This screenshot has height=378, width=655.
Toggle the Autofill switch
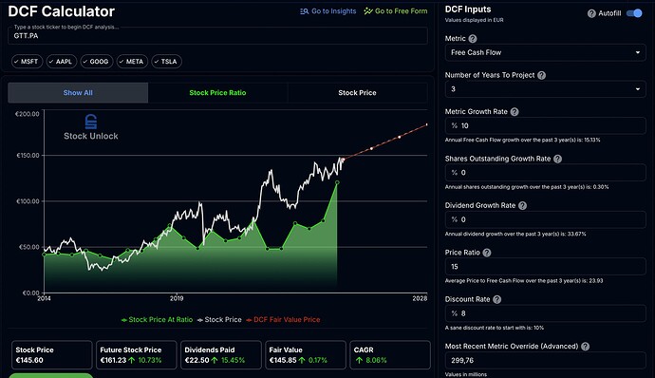[634, 13]
